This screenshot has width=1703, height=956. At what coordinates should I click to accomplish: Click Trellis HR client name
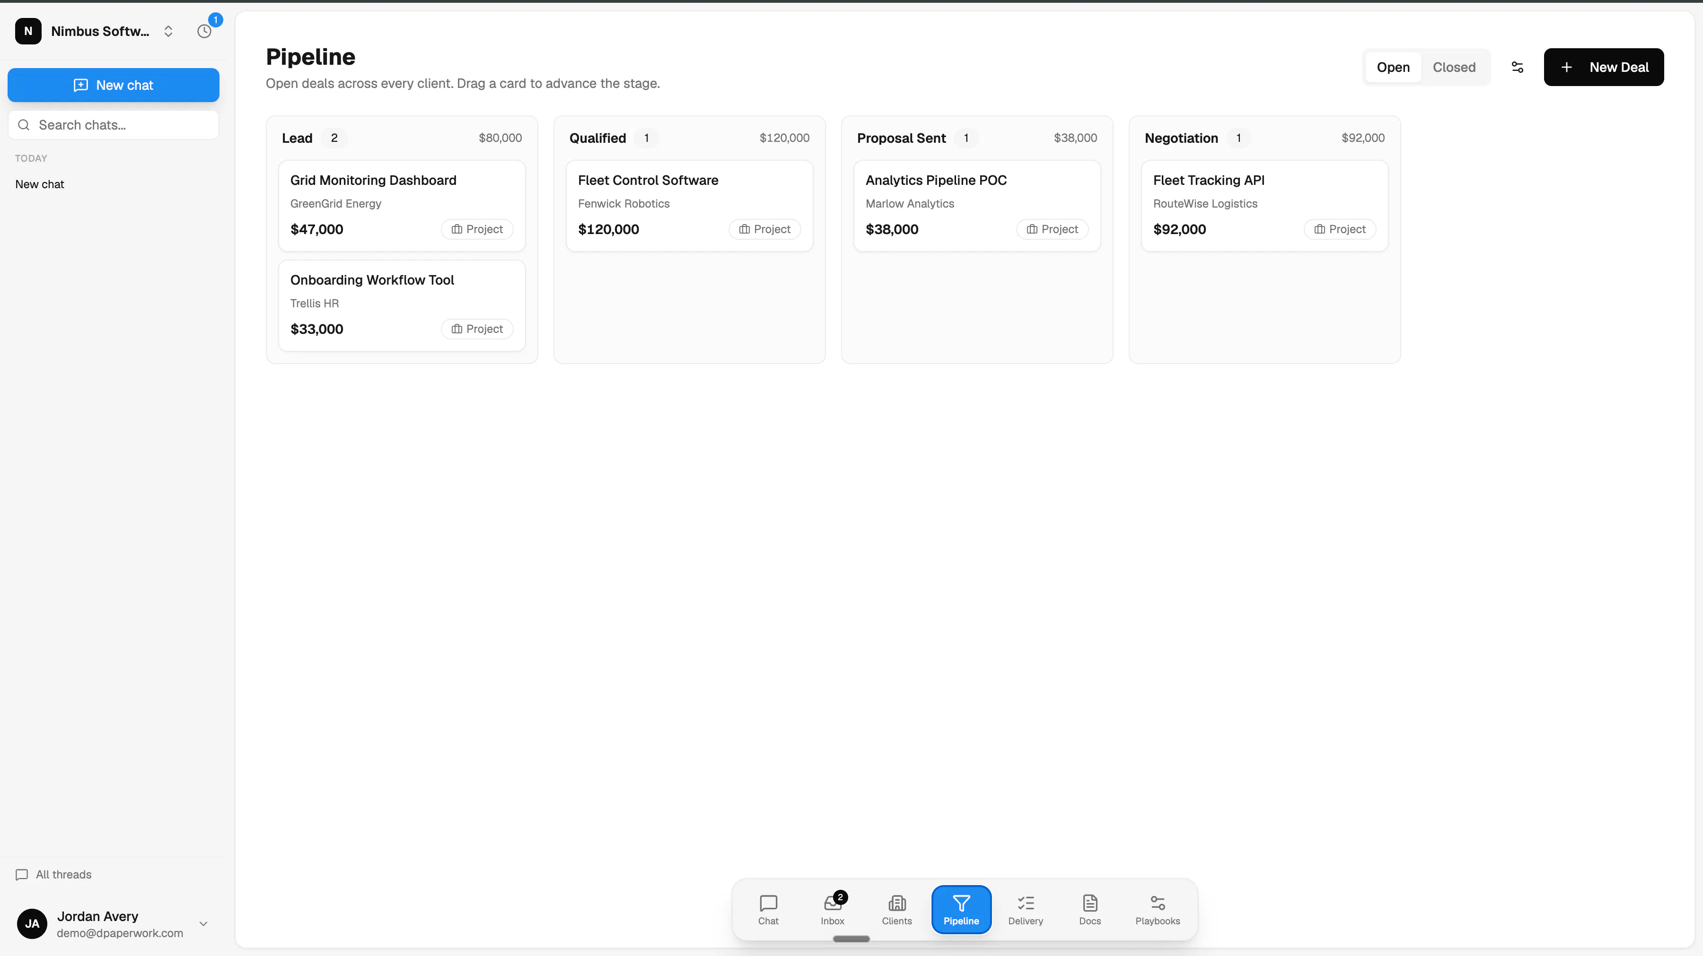pos(315,304)
